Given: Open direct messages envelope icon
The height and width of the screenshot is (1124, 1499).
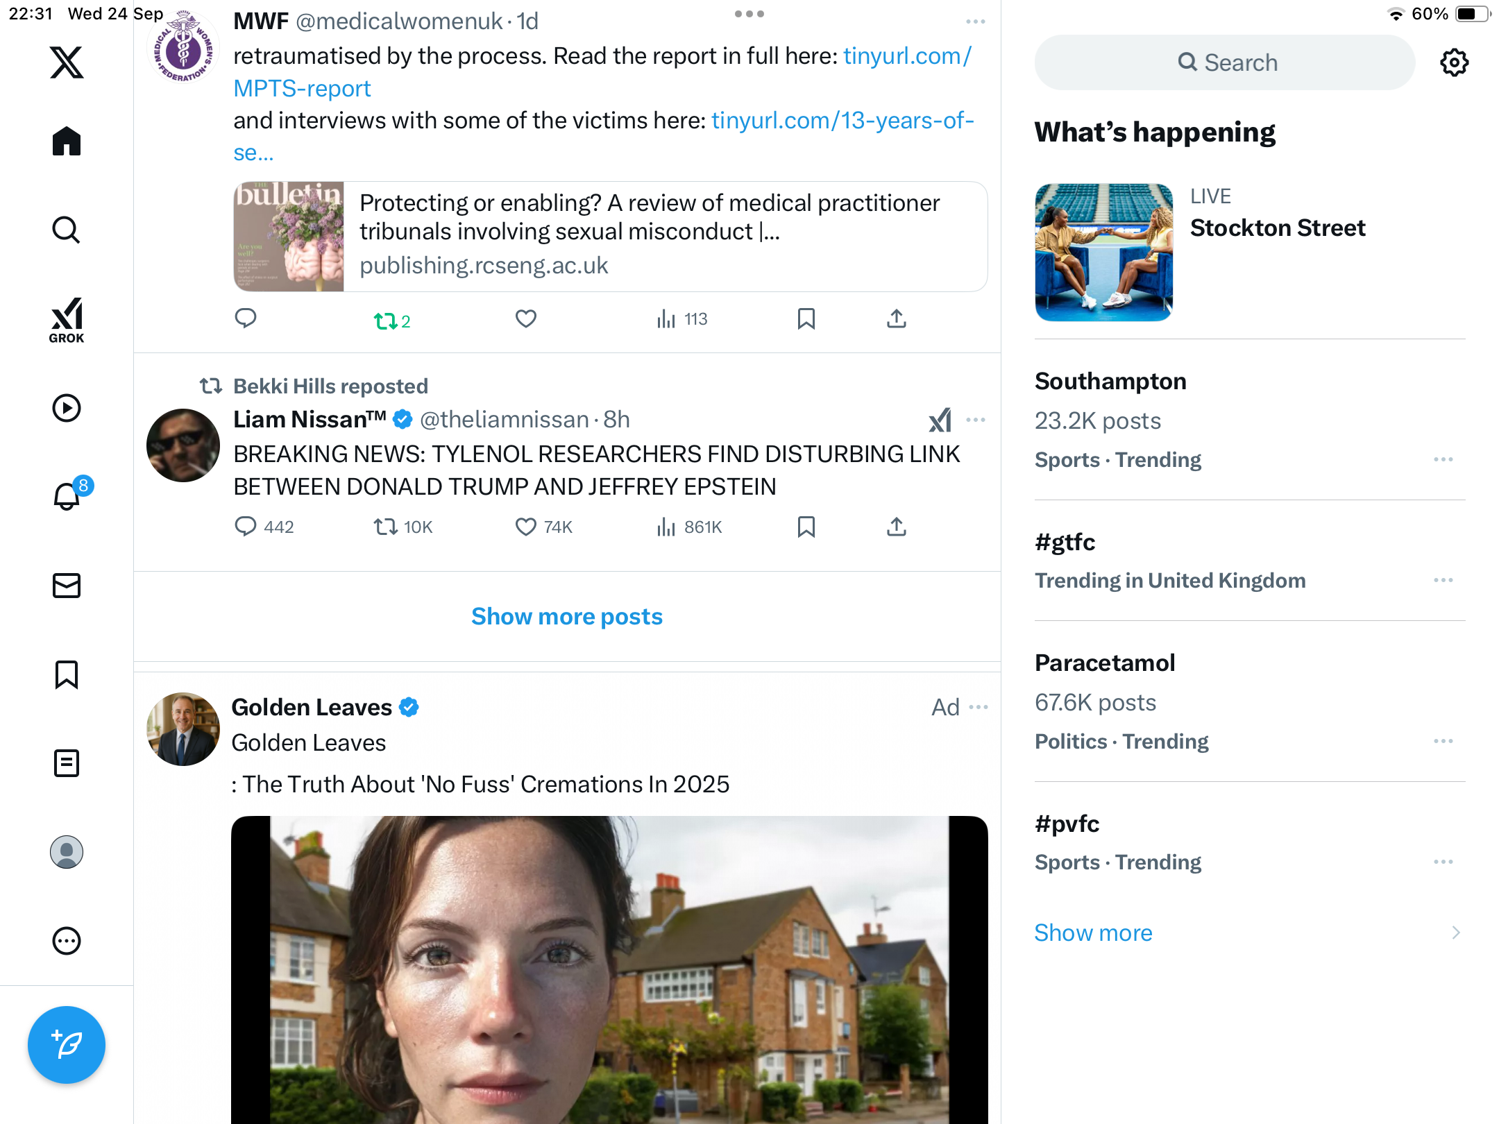Looking at the screenshot, I should (67, 586).
